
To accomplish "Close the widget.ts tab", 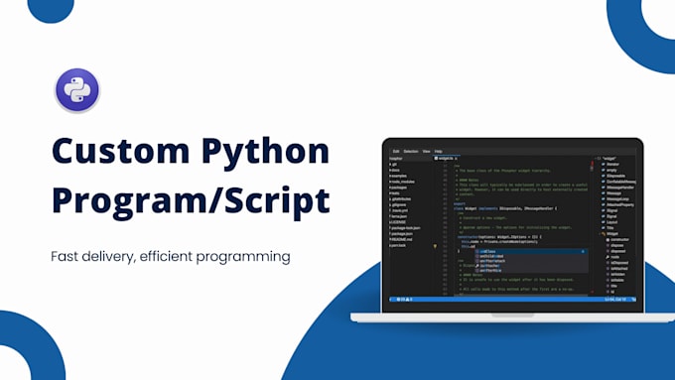I will (456, 159).
